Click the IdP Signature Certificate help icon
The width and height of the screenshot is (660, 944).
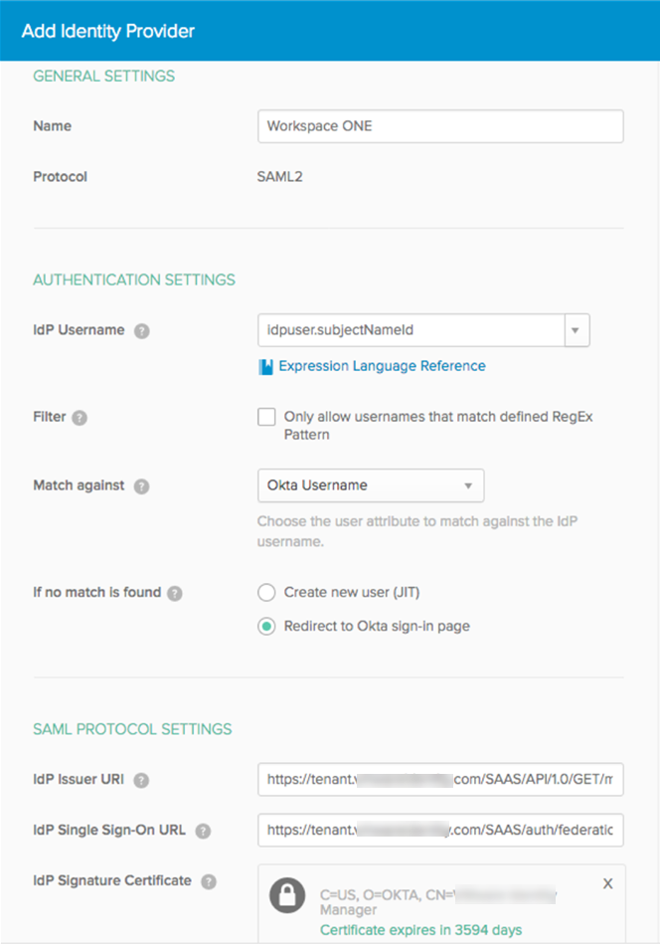point(208,881)
